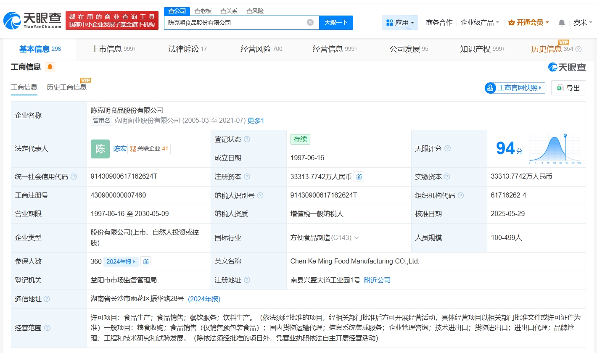Screen dimensions: 597x353
Task: Click the 存续 status tag
Action: click(300, 140)
